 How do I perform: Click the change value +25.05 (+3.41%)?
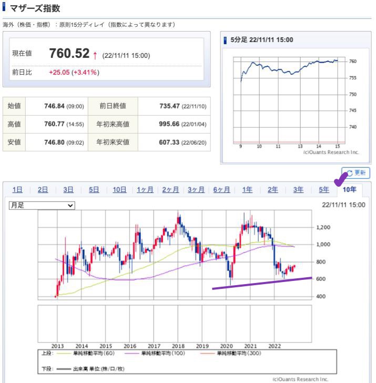tap(74, 72)
